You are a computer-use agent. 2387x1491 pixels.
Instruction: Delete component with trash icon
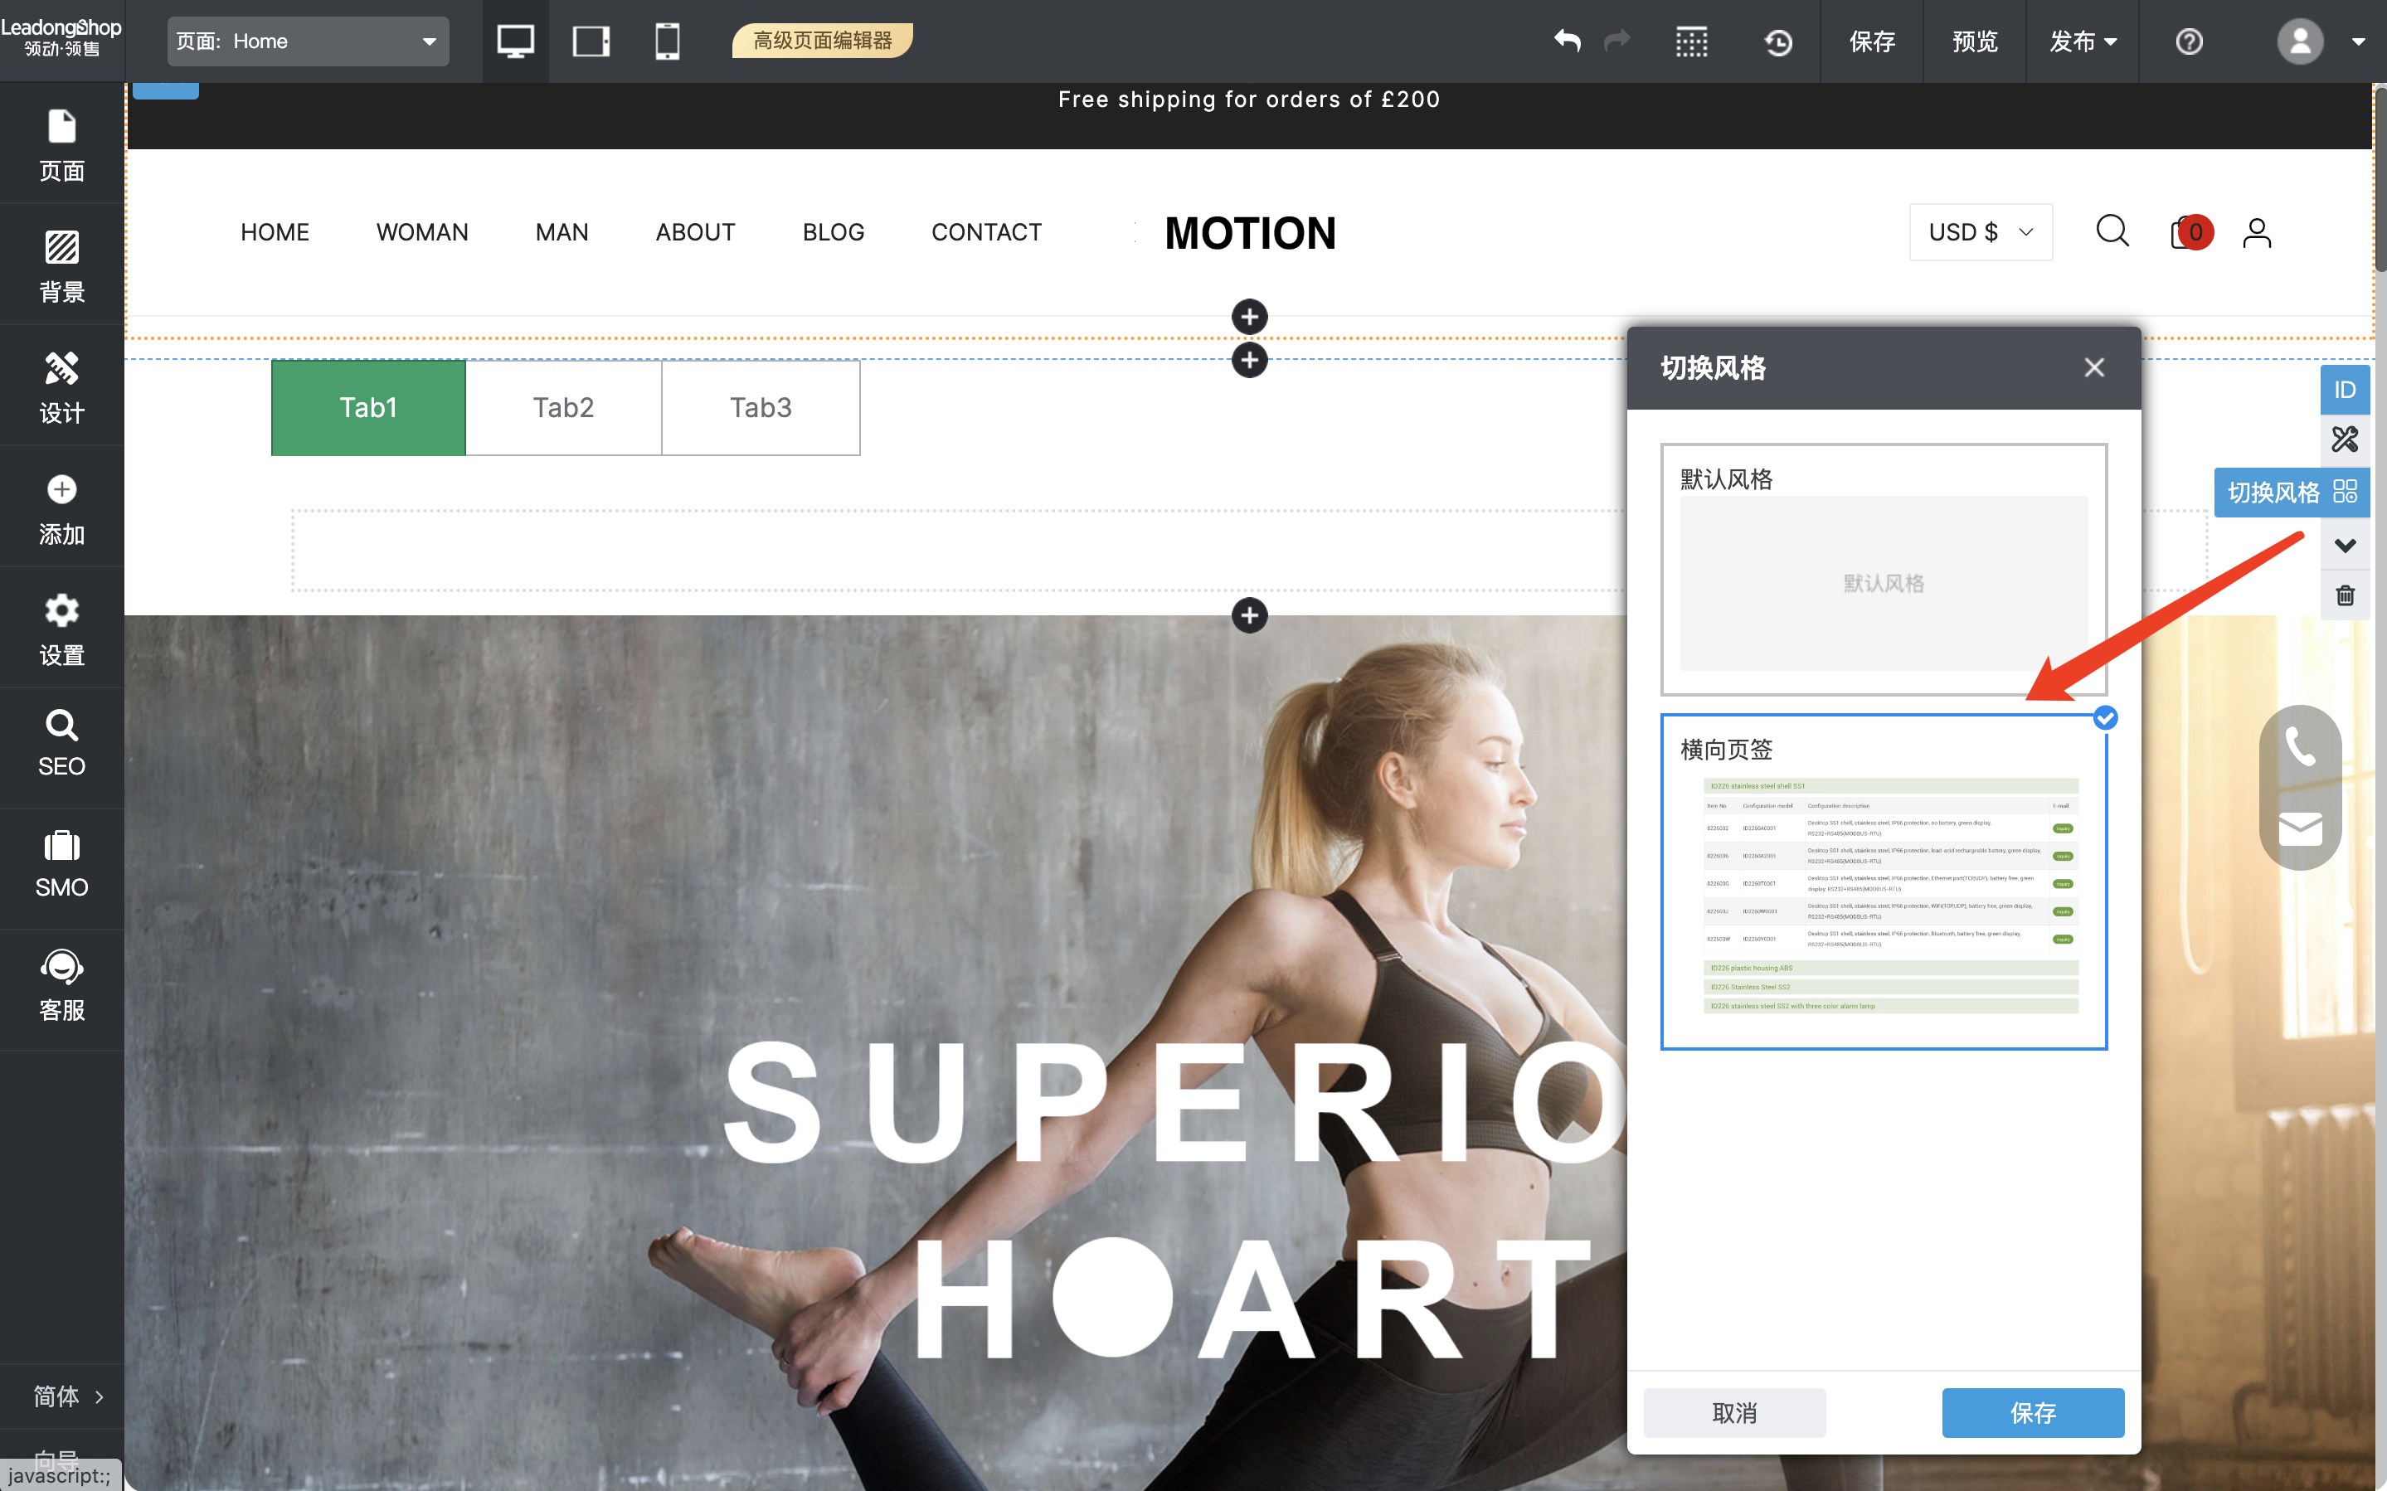[2345, 595]
